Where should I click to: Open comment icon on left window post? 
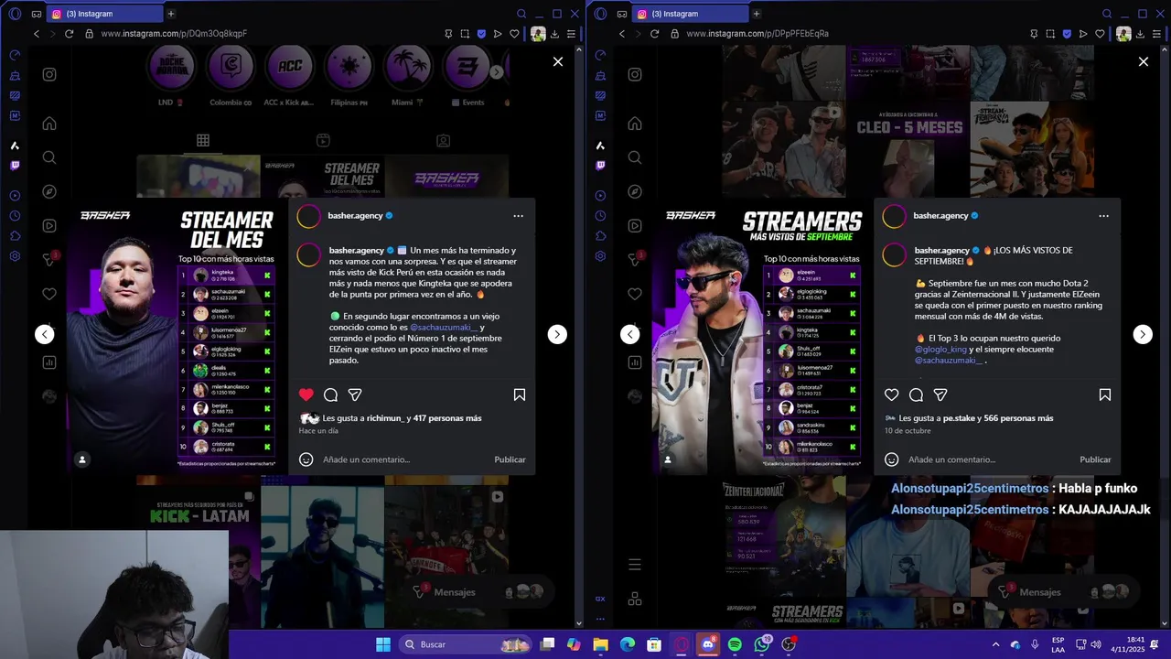pos(330,394)
